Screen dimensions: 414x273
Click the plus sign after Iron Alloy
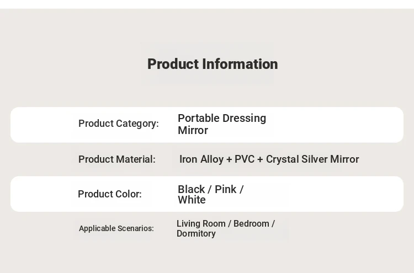(x=229, y=159)
